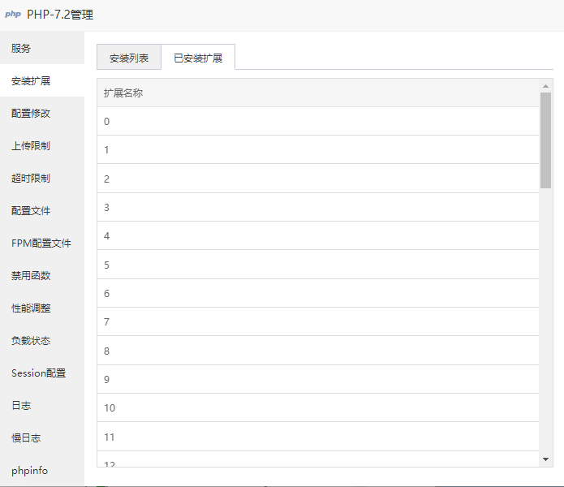Viewport: 564px width, 487px height.
Task: Select extension row 6
Action: tap(318, 293)
